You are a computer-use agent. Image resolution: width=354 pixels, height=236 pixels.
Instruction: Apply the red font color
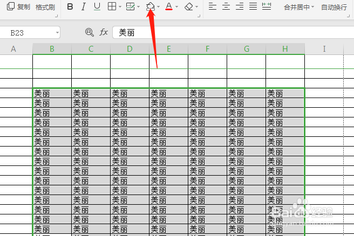[169, 6]
